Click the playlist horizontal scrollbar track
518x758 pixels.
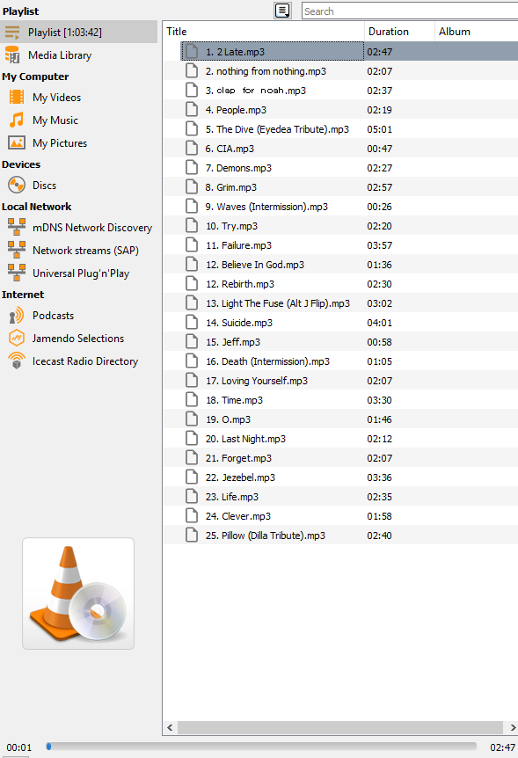click(340, 727)
